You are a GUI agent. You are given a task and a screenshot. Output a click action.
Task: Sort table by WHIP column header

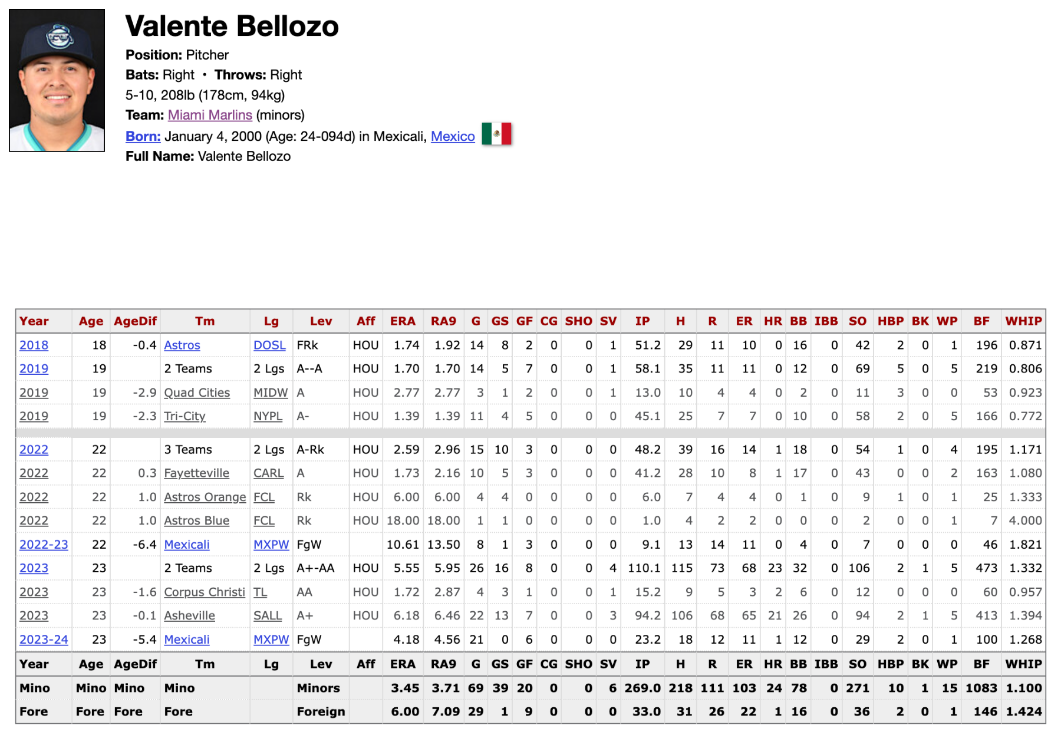tap(1023, 321)
